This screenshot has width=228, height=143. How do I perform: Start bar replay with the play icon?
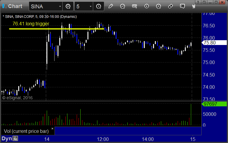pos(147,6)
